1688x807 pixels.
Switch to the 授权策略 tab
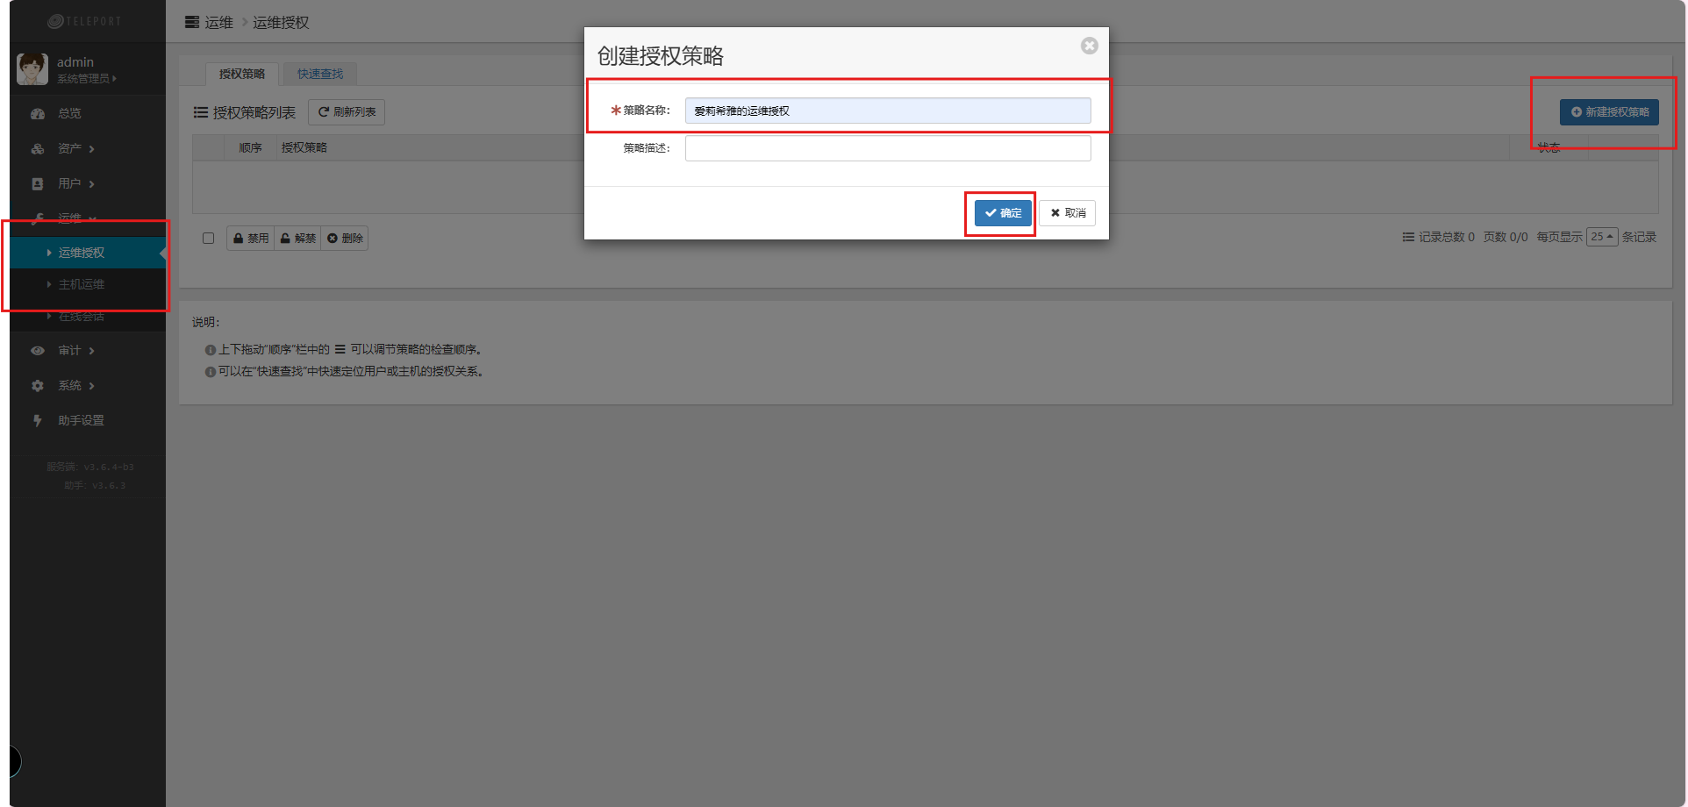241,74
